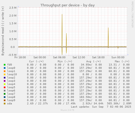Image resolution: width=135 pixels, height=113 pixels.
Task: Click the loop0 blue legend swatch
Action: (x=5, y=68)
